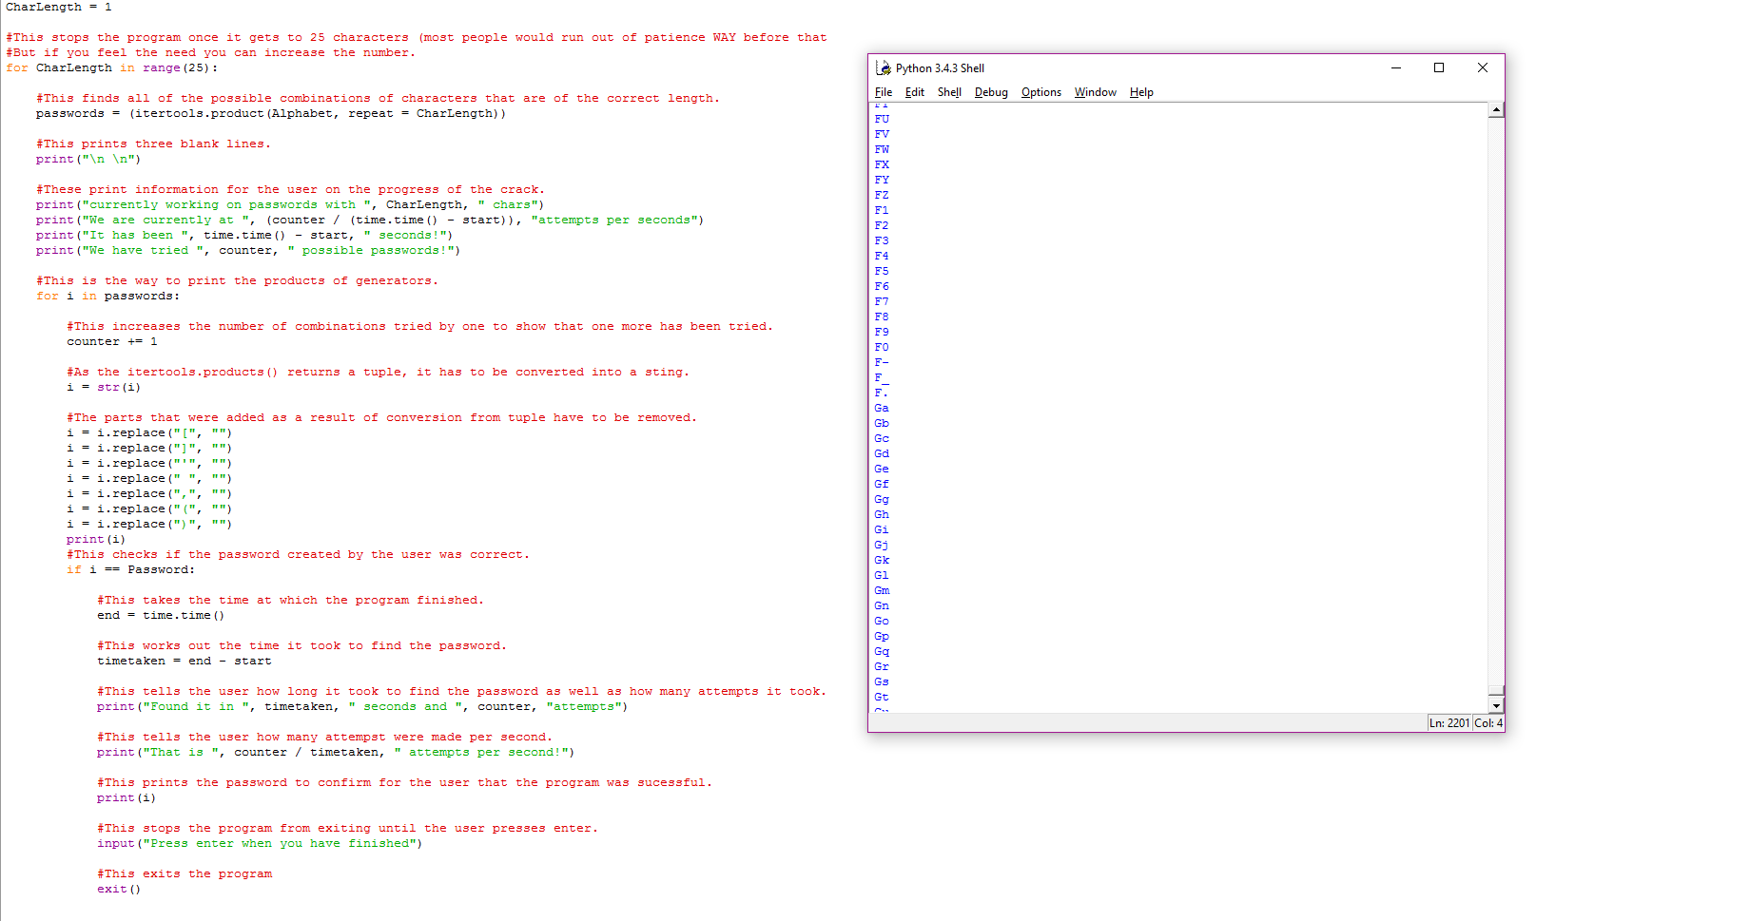The height and width of the screenshot is (921, 1750).
Task: Click the Col: 4 status indicator
Action: [1487, 722]
